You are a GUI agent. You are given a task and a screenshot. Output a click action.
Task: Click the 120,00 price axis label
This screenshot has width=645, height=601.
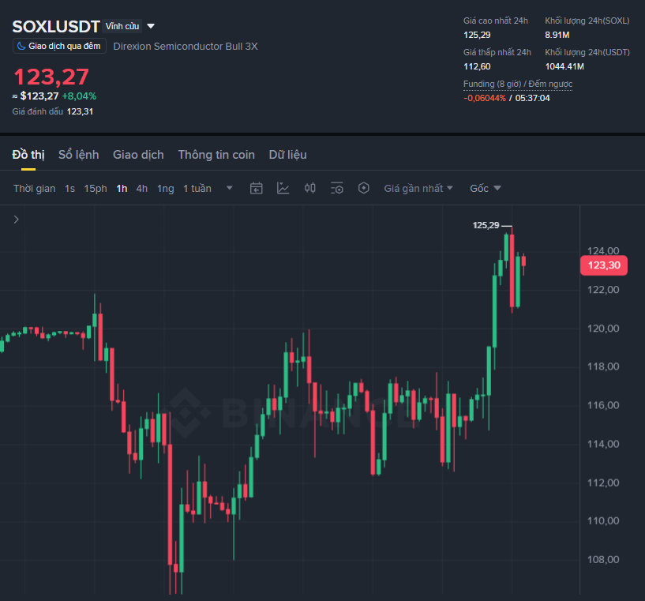click(x=603, y=329)
